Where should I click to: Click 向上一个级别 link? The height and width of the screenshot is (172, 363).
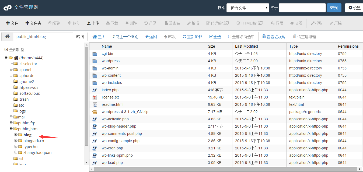[125, 37]
